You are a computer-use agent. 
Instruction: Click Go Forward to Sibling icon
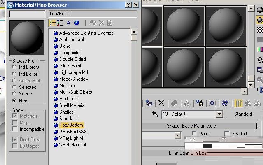(257, 103)
